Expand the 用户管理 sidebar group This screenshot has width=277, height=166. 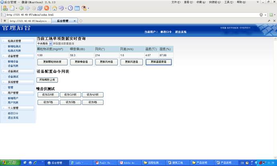13,93
